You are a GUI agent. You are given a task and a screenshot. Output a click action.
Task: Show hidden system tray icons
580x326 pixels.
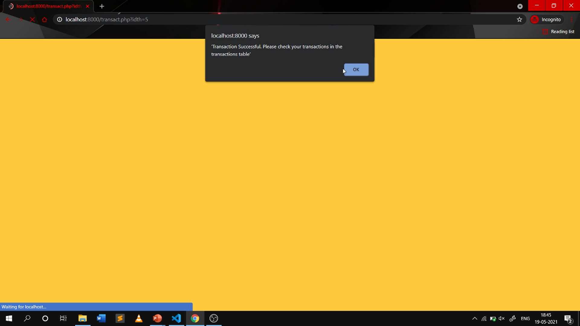coord(475,318)
